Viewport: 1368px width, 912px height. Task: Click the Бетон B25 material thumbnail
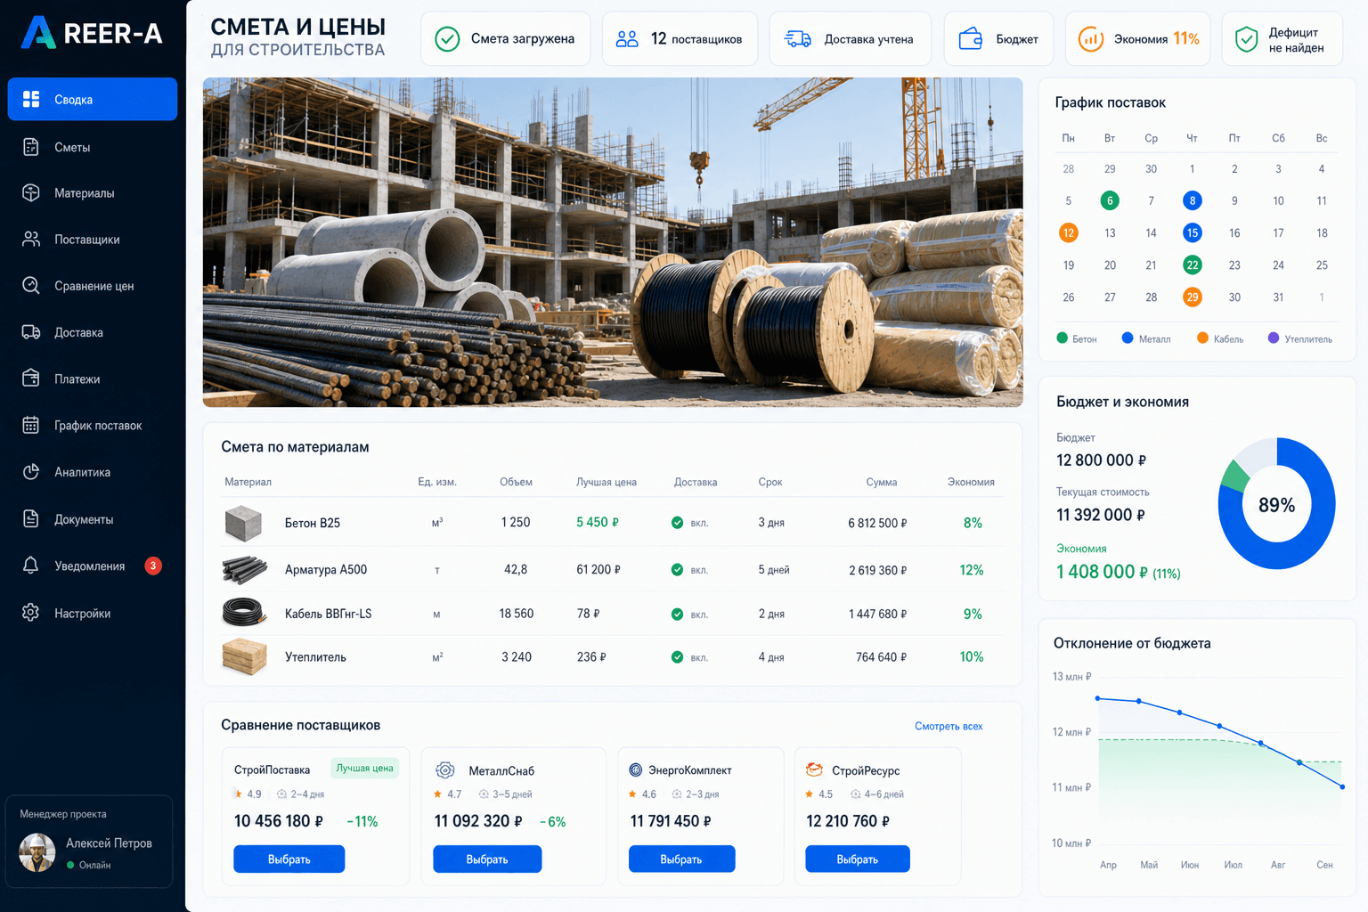pyautogui.click(x=243, y=524)
